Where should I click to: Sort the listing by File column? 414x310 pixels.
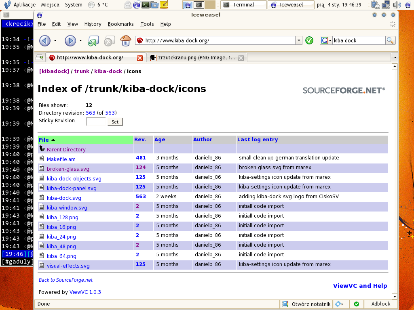(44, 140)
